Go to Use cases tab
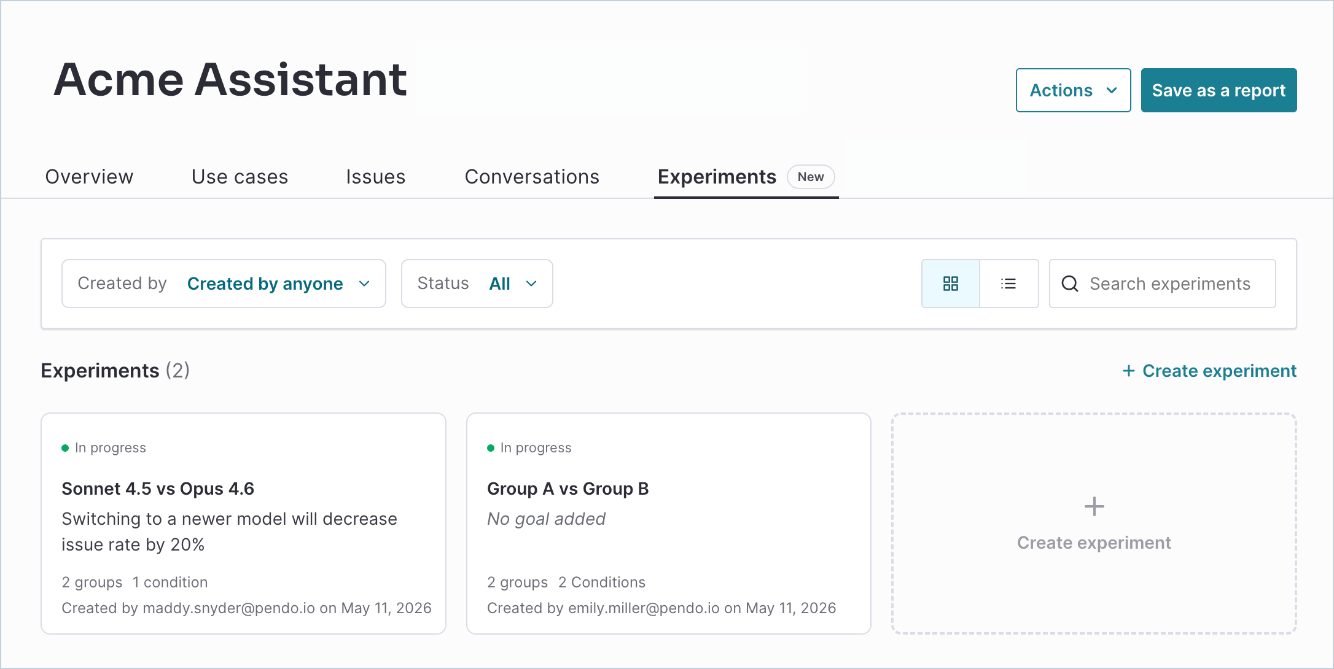 point(240,177)
